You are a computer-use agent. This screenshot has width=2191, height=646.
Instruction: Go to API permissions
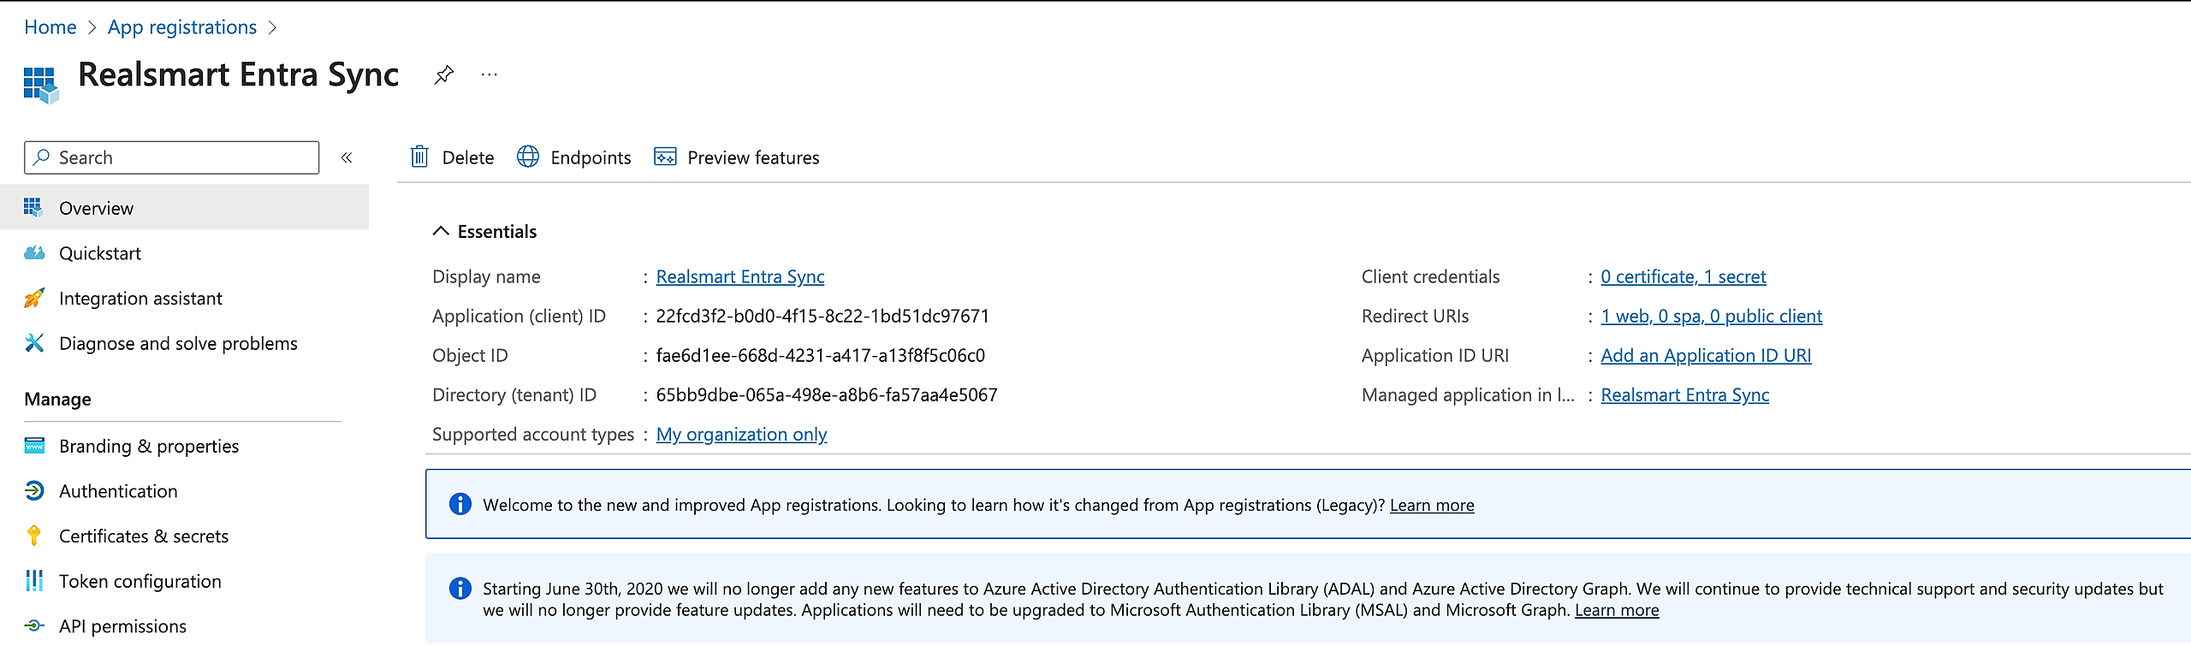pyautogui.click(x=122, y=626)
